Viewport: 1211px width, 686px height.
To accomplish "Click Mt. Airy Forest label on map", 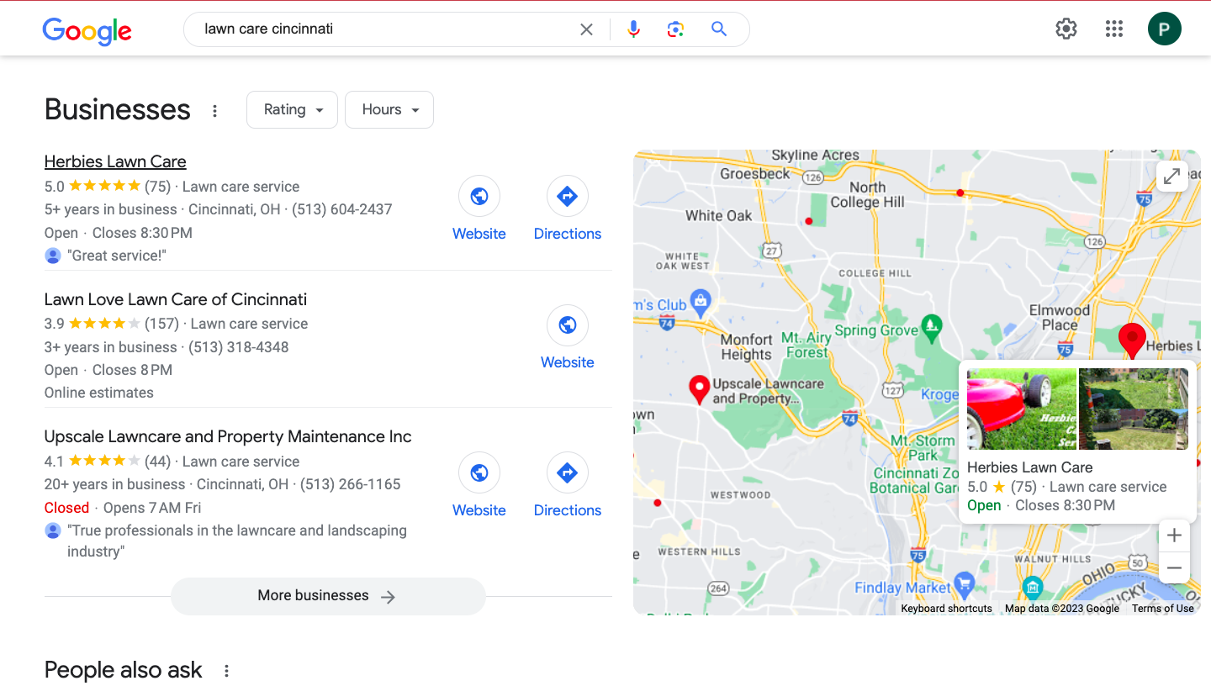I will (806, 346).
